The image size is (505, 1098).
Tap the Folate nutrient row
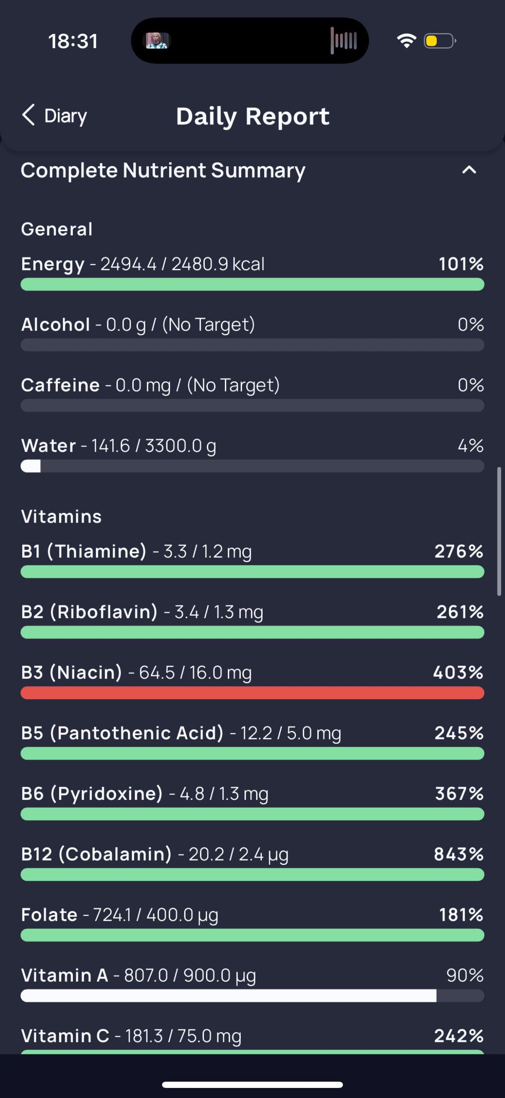click(x=252, y=923)
